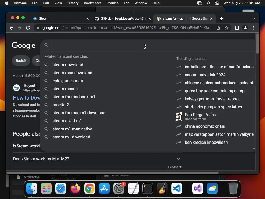Open the History menu
Image resolution: width=265 pixels, height=199 pixels.
click(73, 3)
